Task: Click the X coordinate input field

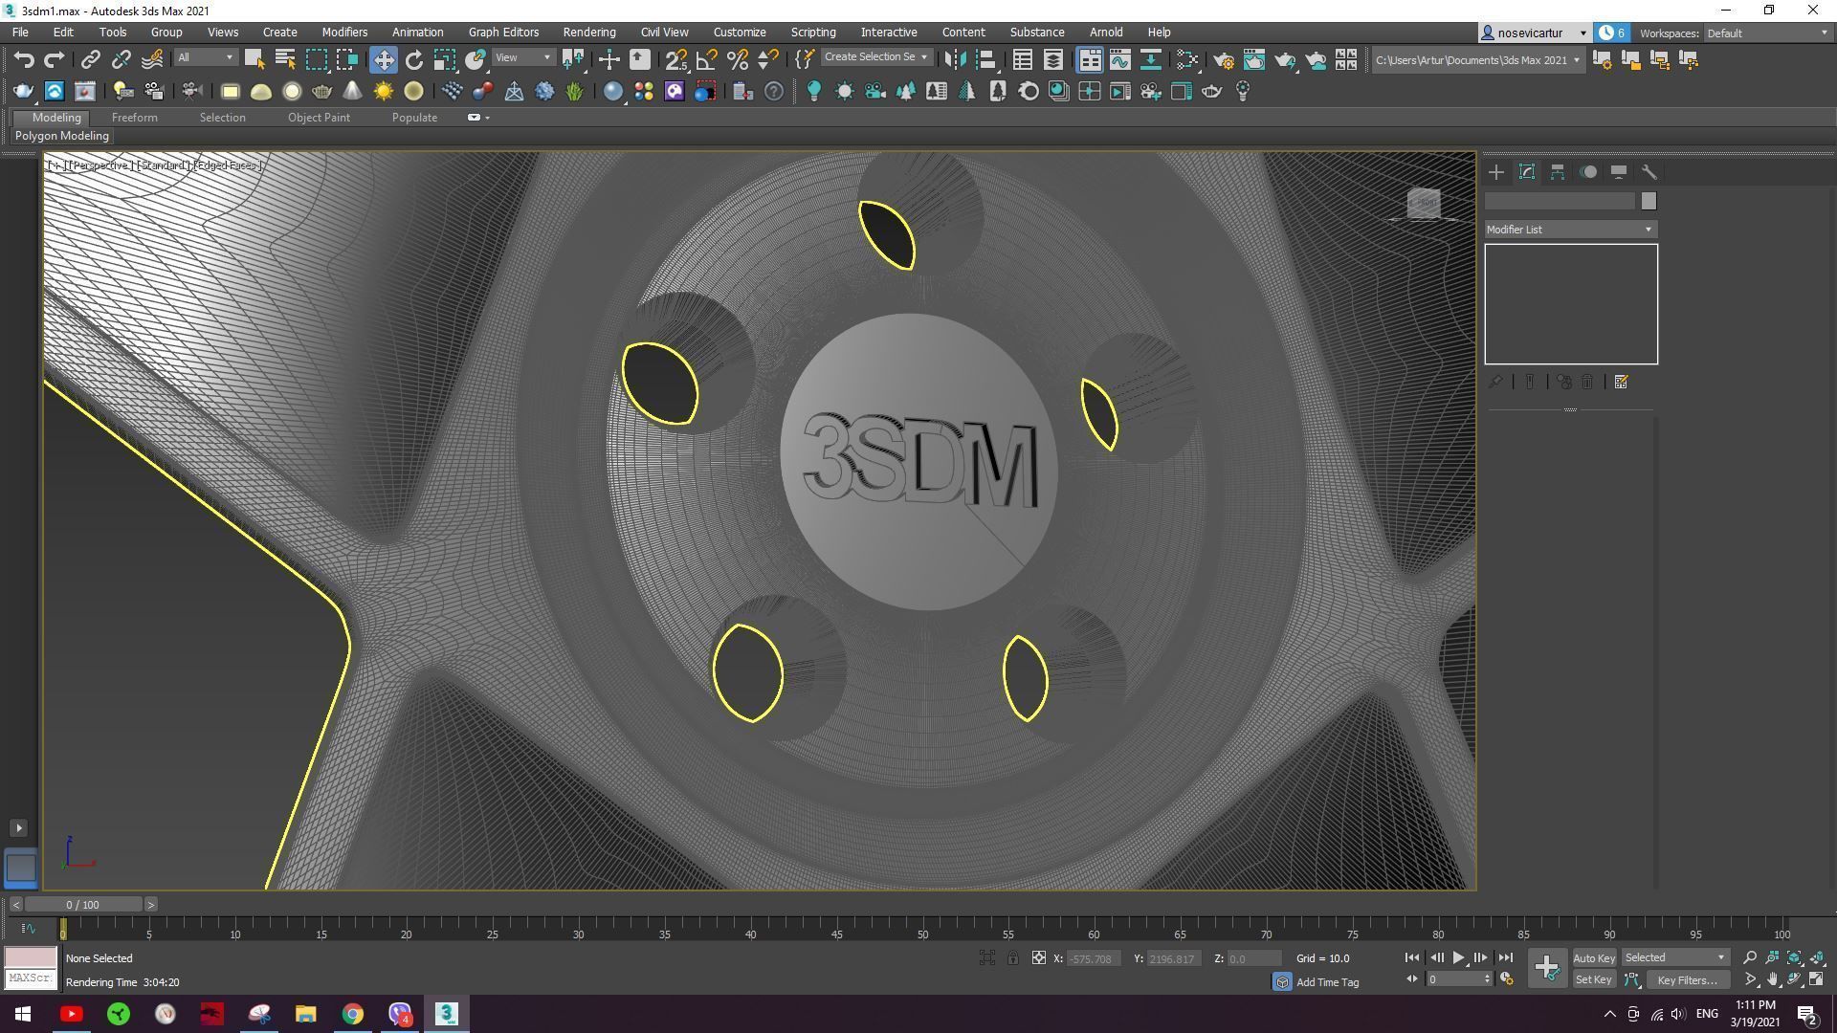Action: (x=1093, y=958)
